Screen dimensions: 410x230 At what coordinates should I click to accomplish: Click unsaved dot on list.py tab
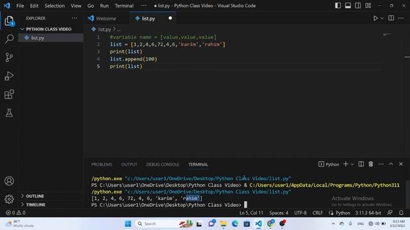coord(170,19)
